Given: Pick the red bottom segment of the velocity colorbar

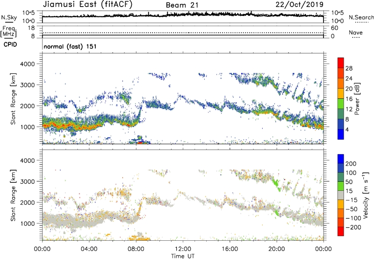Looking at the screenshot, I should [341, 231].
